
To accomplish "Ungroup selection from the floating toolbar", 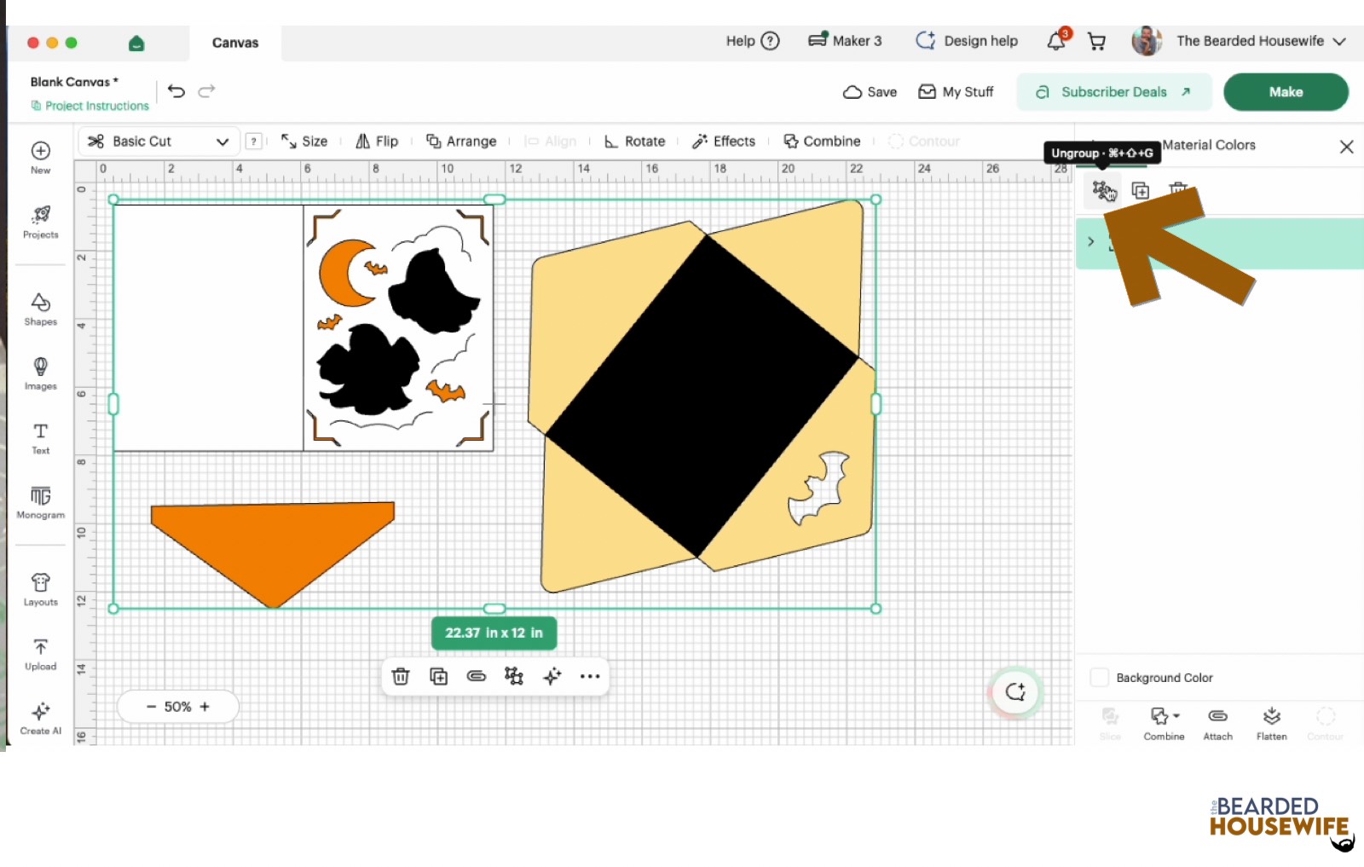I will click(514, 676).
